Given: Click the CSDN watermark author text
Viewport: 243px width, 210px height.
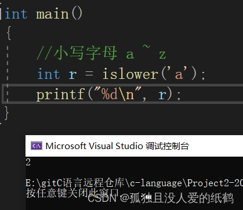Looking at the screenshot, I should pos(161,198).
